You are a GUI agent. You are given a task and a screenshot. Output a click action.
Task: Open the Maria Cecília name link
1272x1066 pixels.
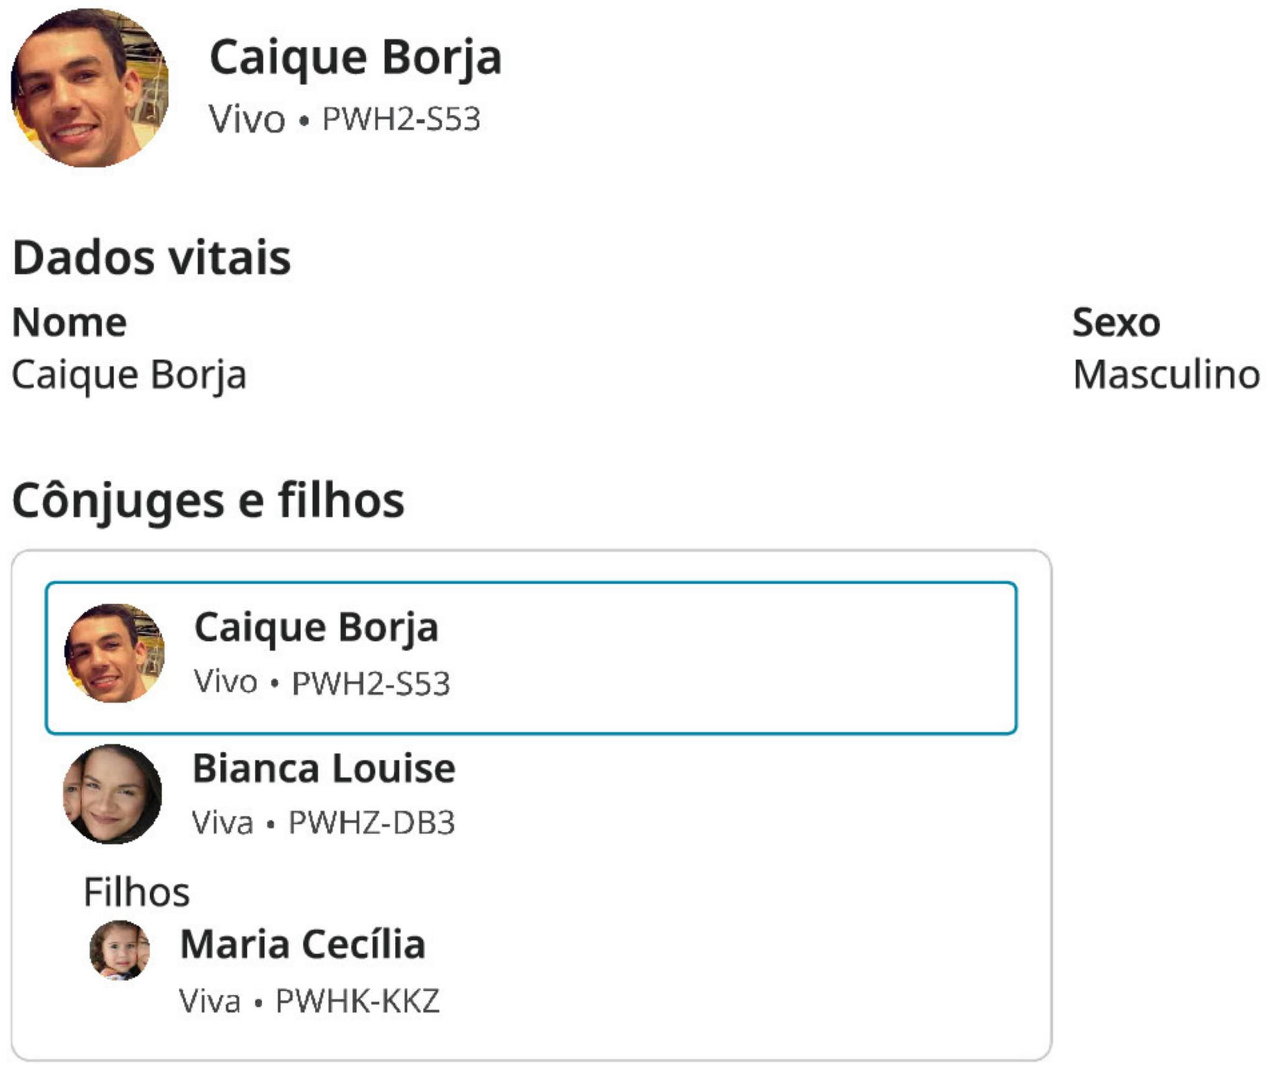tap(302, 944)
